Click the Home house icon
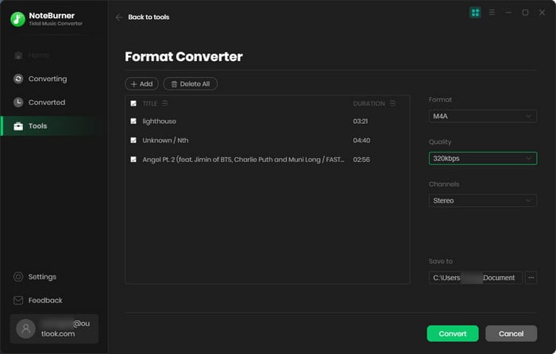This screenshot has width=556, height=354. (18, 56)
